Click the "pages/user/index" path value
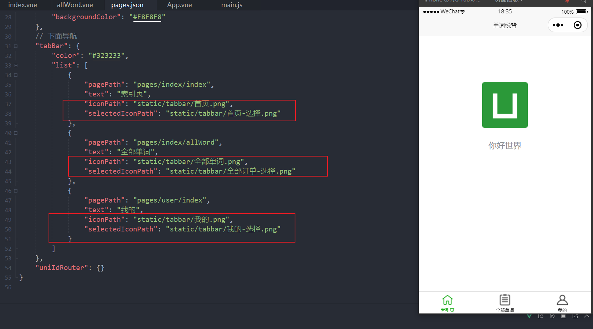 (170, 200)
